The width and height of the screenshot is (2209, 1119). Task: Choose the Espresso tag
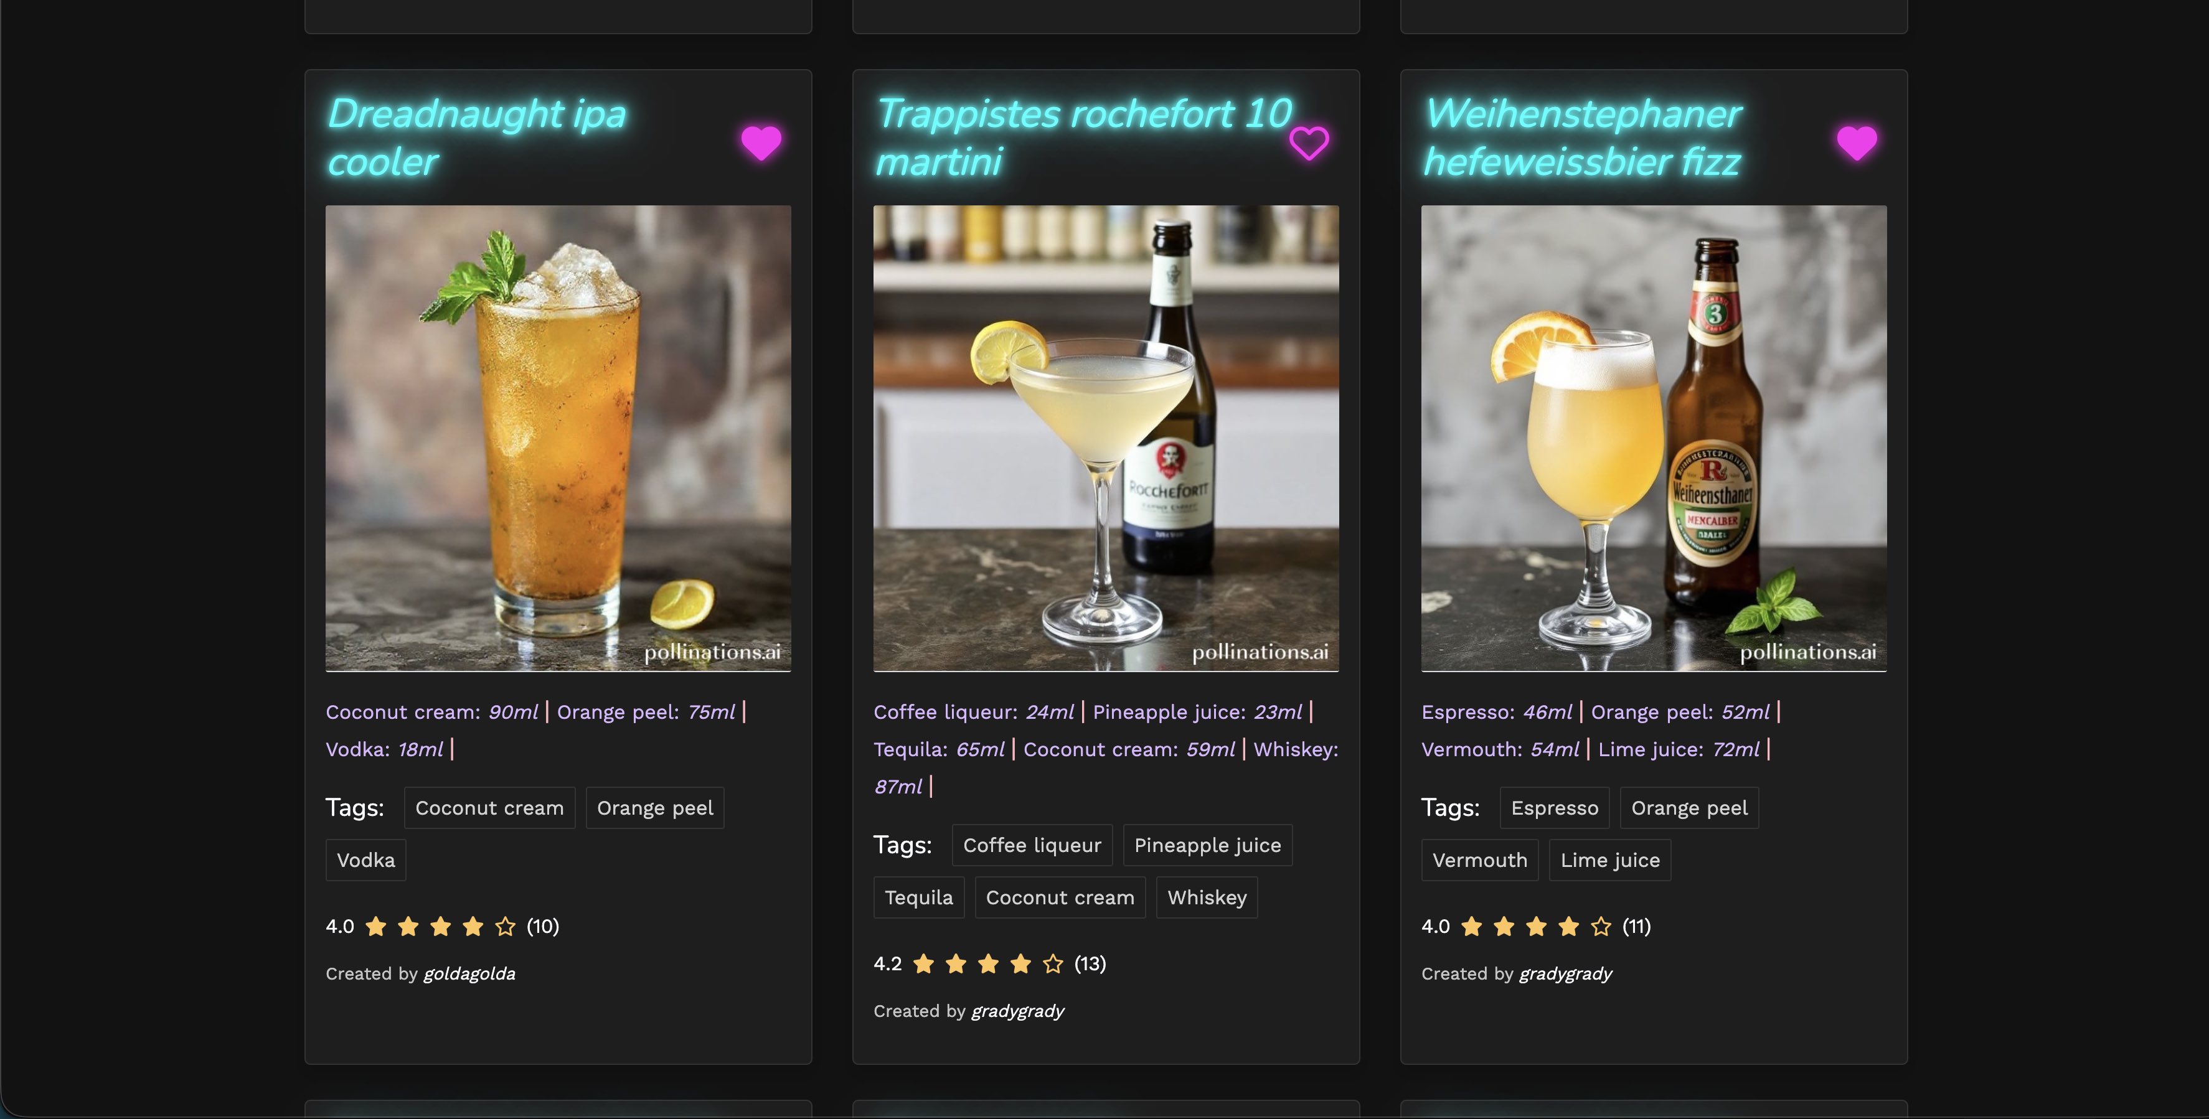tap(1555, 808)
